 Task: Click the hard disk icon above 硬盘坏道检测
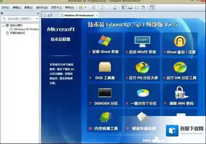point(143,117)
